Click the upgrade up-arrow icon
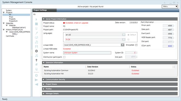Image resolution: width=181 pixels, height=101 pixels. (x=36, y=60)
